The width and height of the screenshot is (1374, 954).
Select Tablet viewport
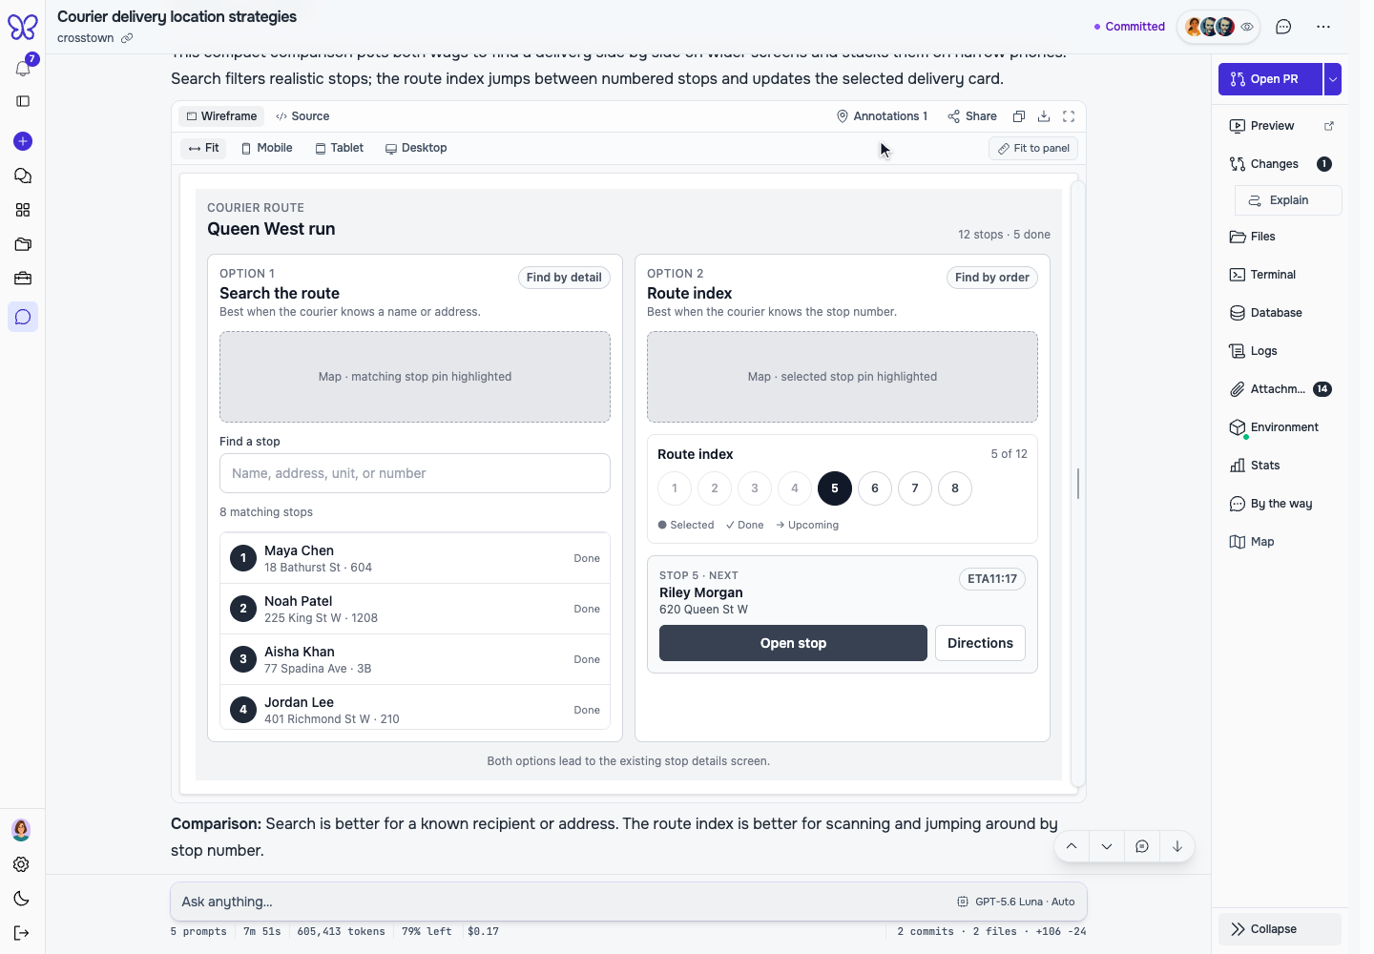tap(340, 148)
